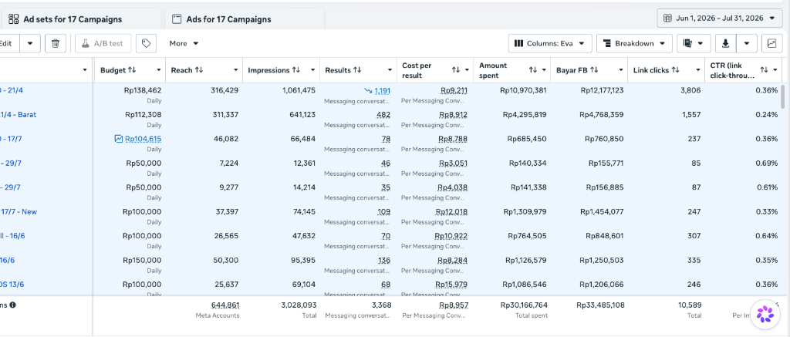This screenshot has width=790, height=337.
Task: Sort by the Impressions column
Action: tap(295, 70)
